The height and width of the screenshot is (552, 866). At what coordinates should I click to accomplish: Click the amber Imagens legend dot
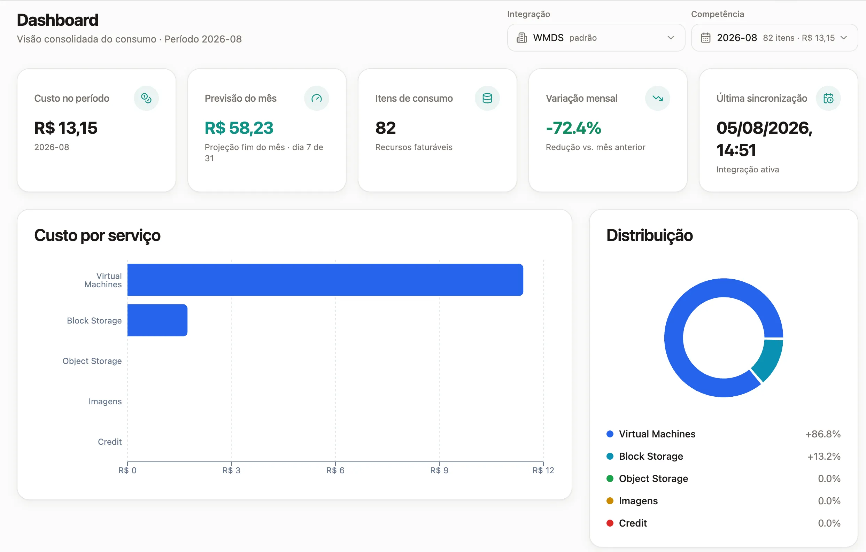pyautogui.click(x=610, y=500)
